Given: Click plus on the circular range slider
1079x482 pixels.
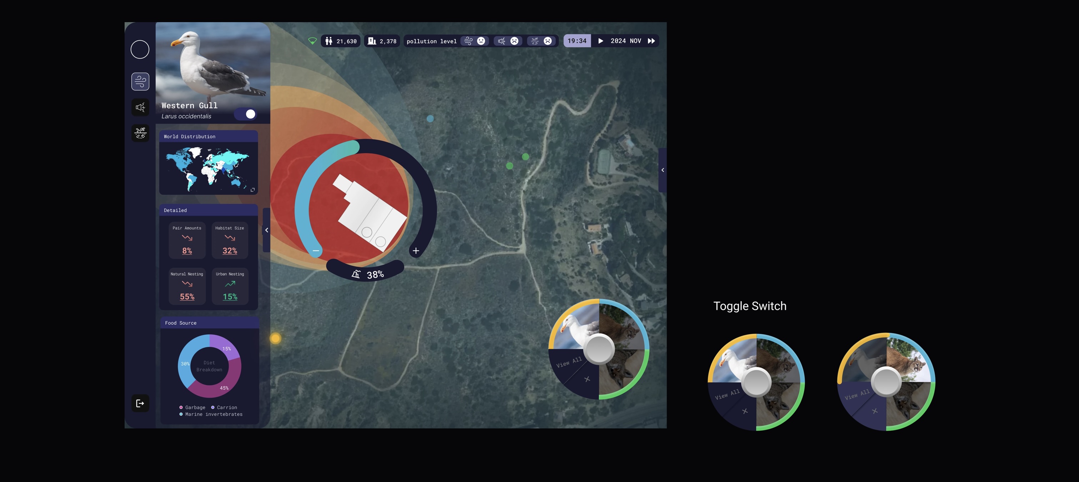Looking at the screenshot, I should click(416, 251).
